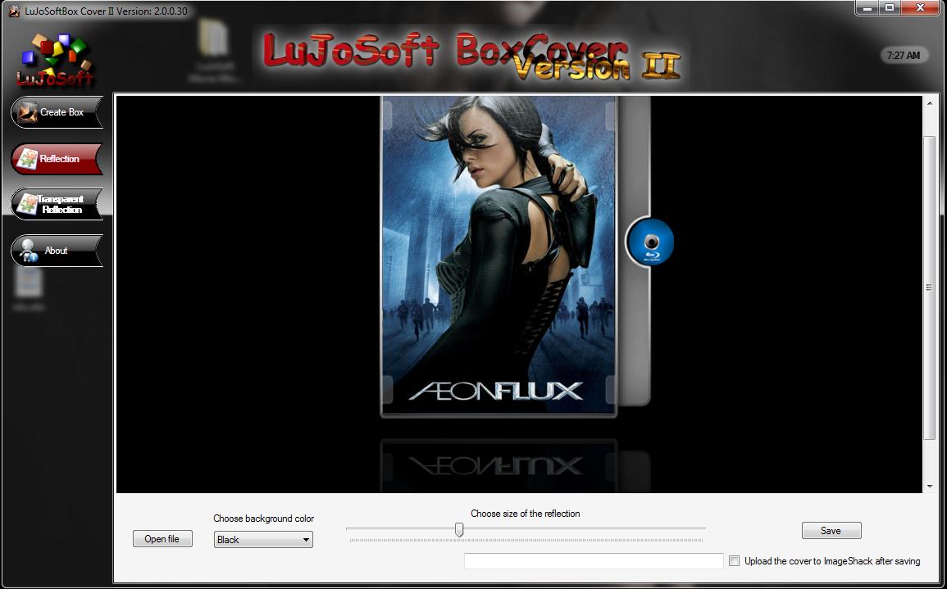
Task: Click the preview scrollbar up arrow
Action: [930, 103]
